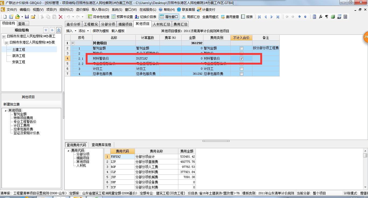Create a new file from toolbar

(x=5, y=17)
